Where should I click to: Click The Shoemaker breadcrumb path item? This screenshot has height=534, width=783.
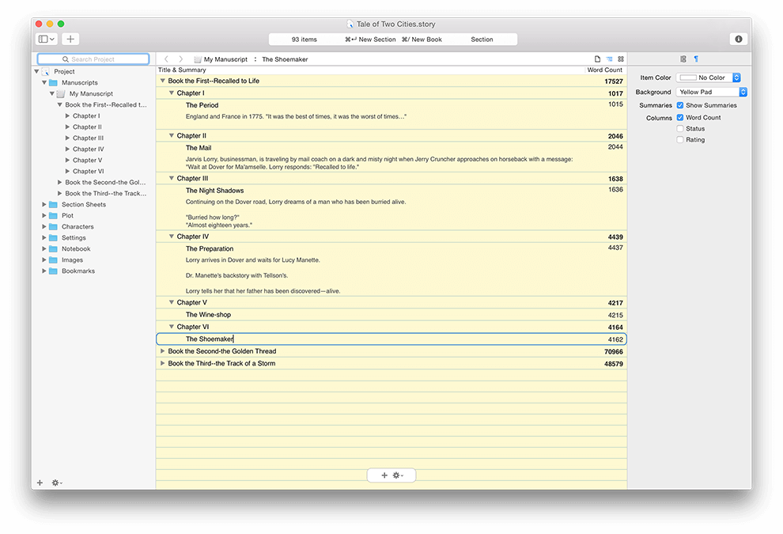[x=285, y=59]
